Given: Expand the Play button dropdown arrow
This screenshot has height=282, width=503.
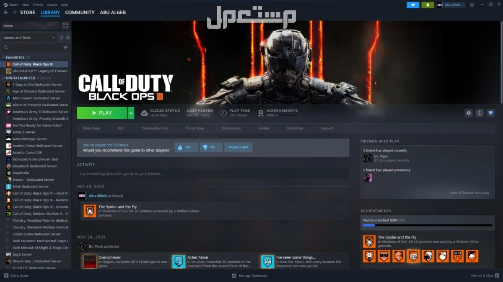Looking at the screenshot, I should tap(131, 113).
